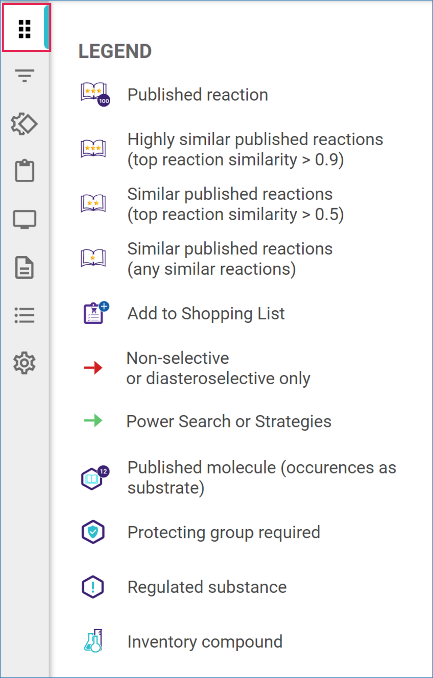Click the Add to Shopping List icon
The width and height of the screenshot is (433, 678).
[x=95, y=313]
